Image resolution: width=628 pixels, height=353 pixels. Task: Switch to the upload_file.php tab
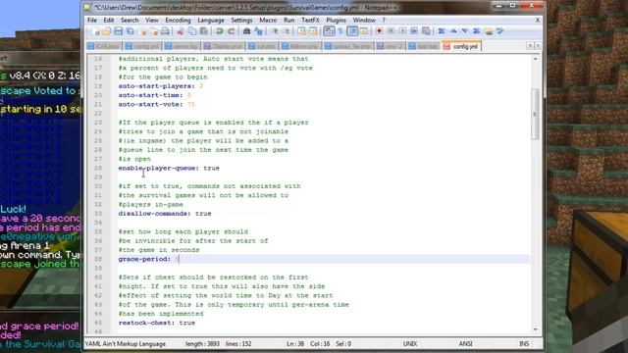point(348,46)
